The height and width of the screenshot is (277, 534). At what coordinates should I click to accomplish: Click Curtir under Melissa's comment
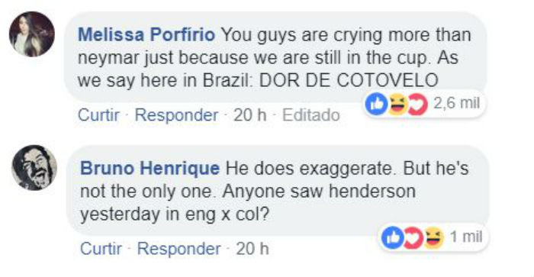coord(98,114)
